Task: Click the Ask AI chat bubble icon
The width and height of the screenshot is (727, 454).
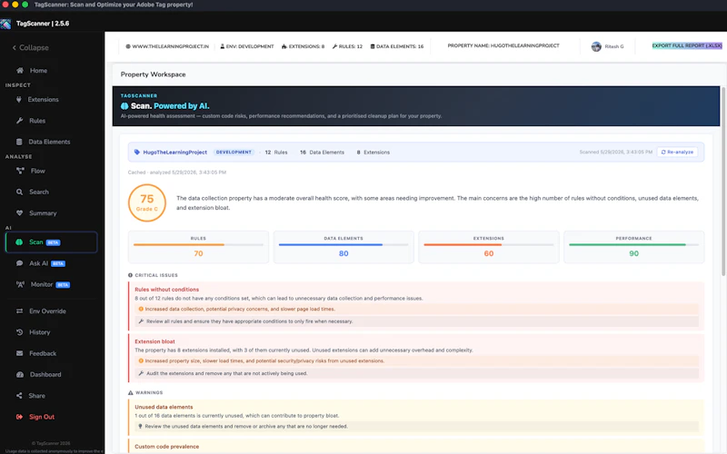Action: point(19,263)
